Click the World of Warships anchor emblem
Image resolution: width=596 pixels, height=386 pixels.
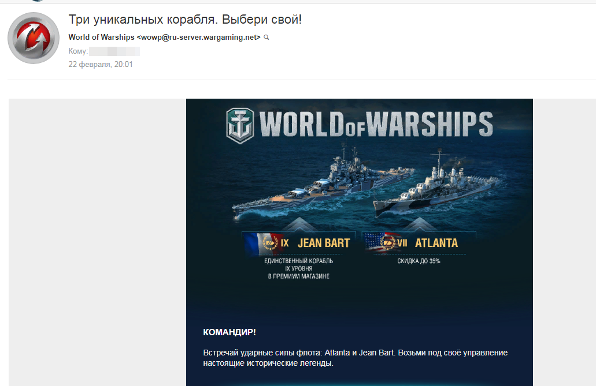[x=240, y=125]
